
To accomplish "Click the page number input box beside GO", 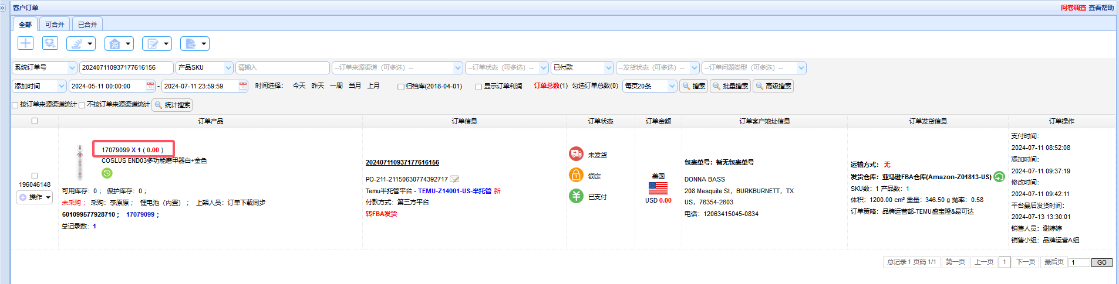I will [x=1079, y=262].
